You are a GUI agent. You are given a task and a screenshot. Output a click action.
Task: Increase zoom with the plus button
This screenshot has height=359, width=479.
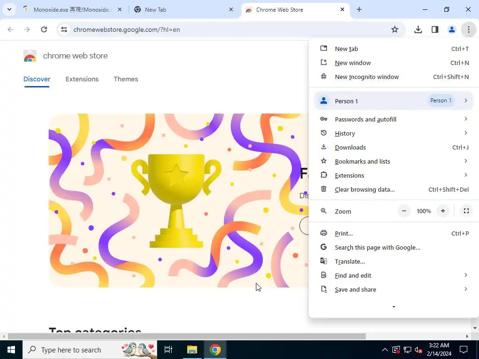tap(443, 211)
